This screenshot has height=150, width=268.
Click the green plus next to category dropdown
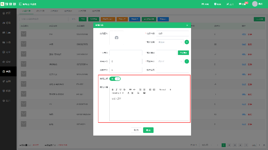[187, 42]
